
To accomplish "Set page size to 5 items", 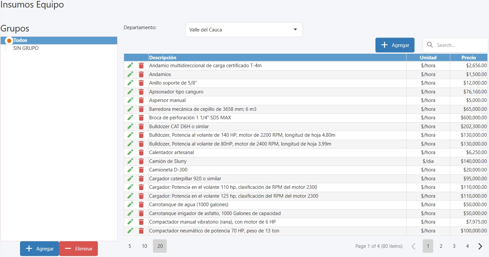I will pyautogui.click(x=130, y=246).
